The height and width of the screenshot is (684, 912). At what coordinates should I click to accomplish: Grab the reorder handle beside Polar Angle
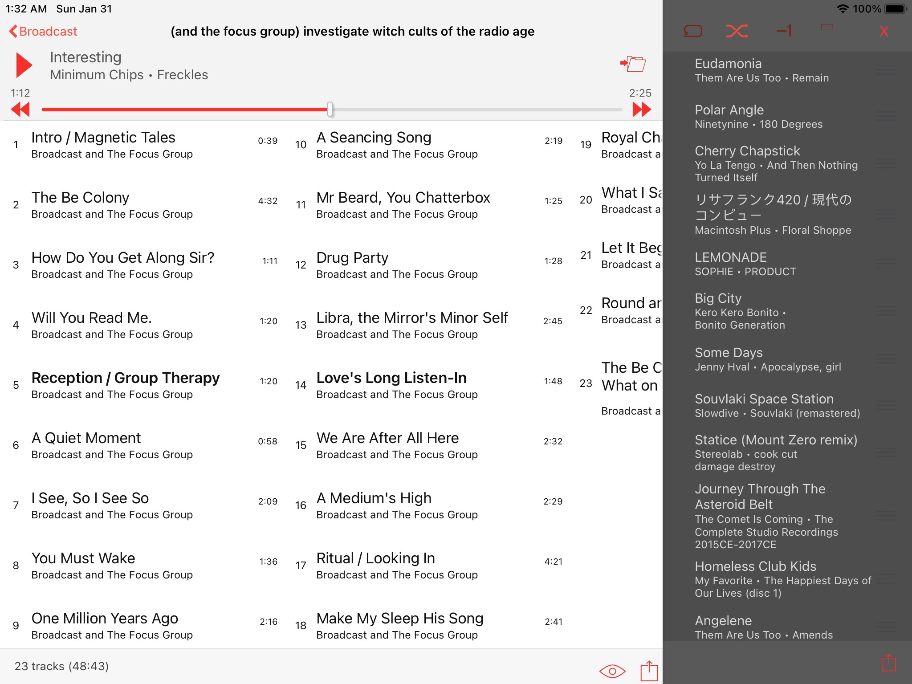(886, 116)
